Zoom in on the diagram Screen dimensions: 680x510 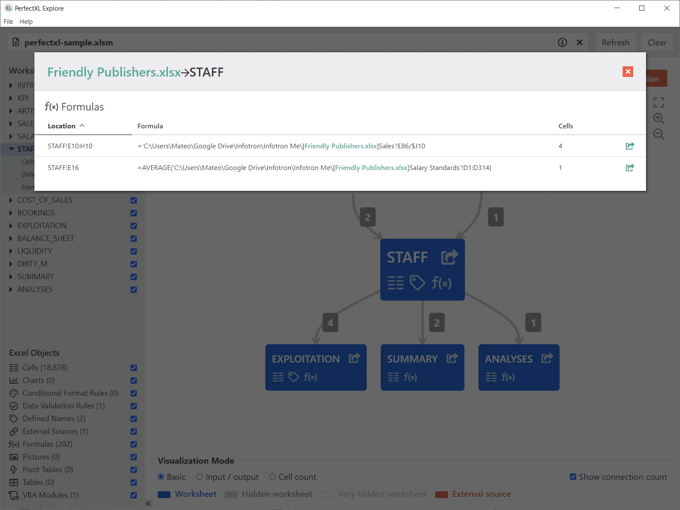pyautogui.click(x=659, y=119)
